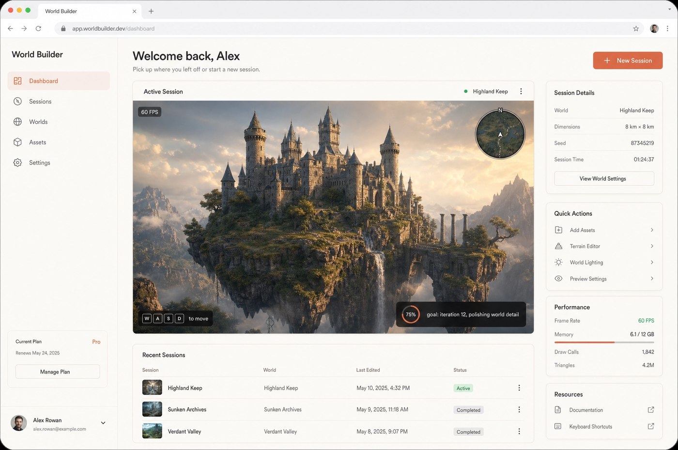Screen dimensions: 678x450
Task: Click the 'May 8, 2025, 9:07 PM' cell
Action: point(382,431)
